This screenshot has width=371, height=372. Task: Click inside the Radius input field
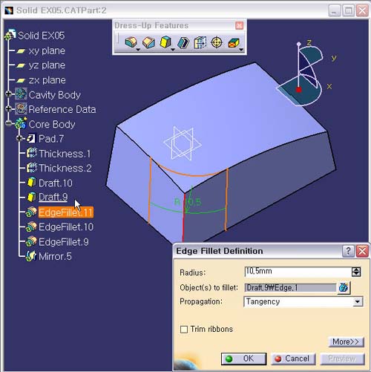298,272
